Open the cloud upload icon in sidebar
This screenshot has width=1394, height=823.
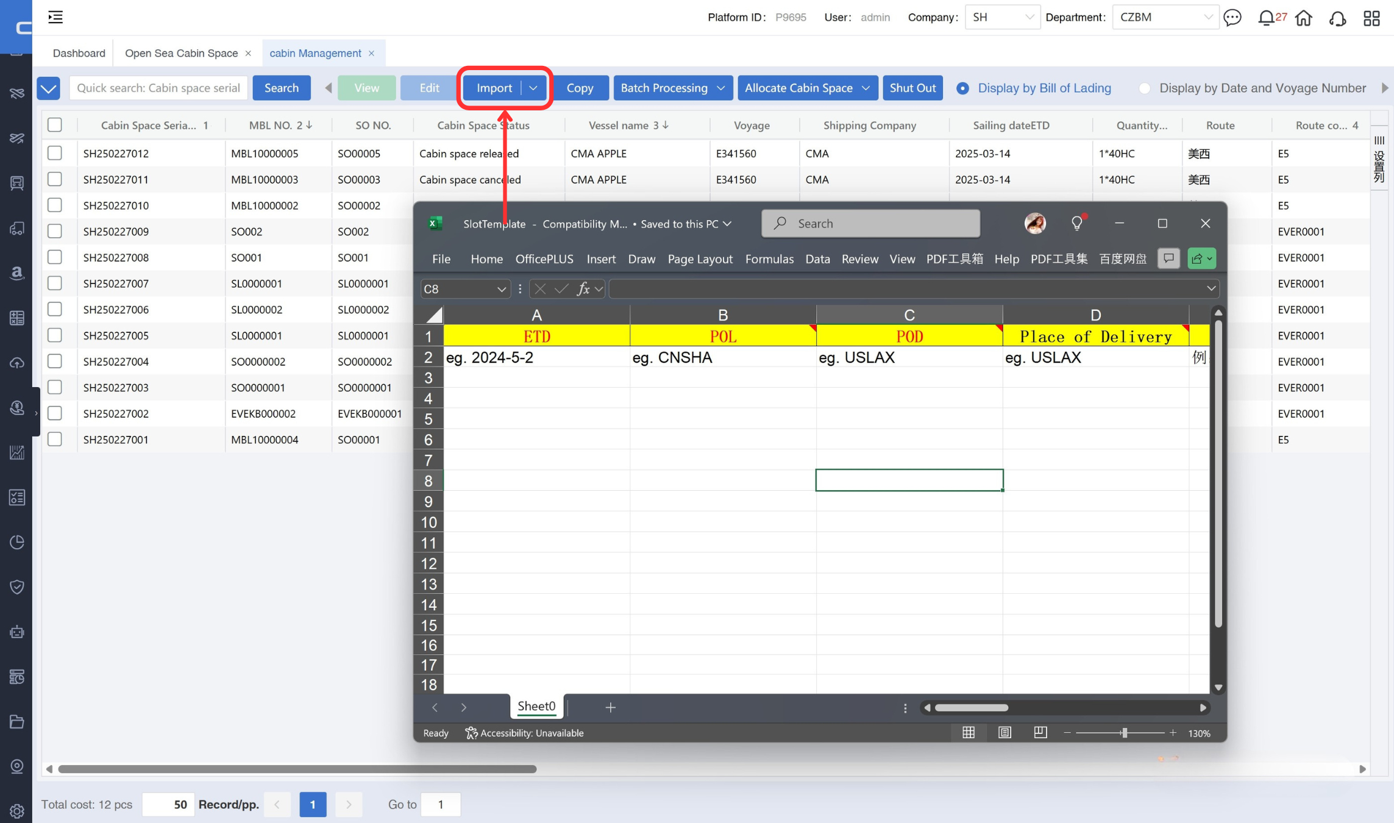click(17, 363)
